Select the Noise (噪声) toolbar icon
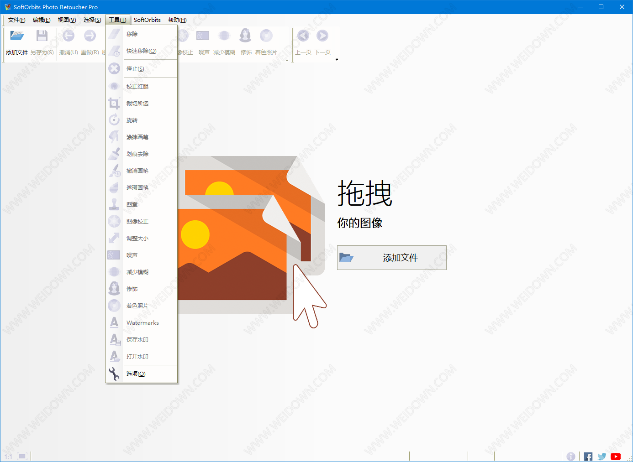The width and height of the screenshot is (633, 462). [203, 36]
